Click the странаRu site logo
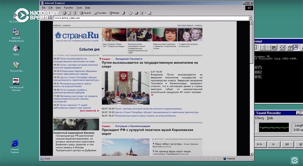303x166 pixels. (77, 36)
